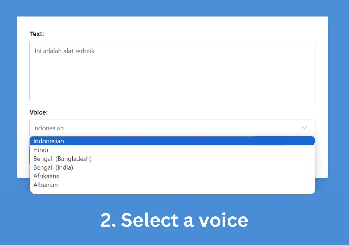The image size is (349, 245).
Task: Select Indonesian from the voice list
Action: pyautogui.click(x=49, y=141)
